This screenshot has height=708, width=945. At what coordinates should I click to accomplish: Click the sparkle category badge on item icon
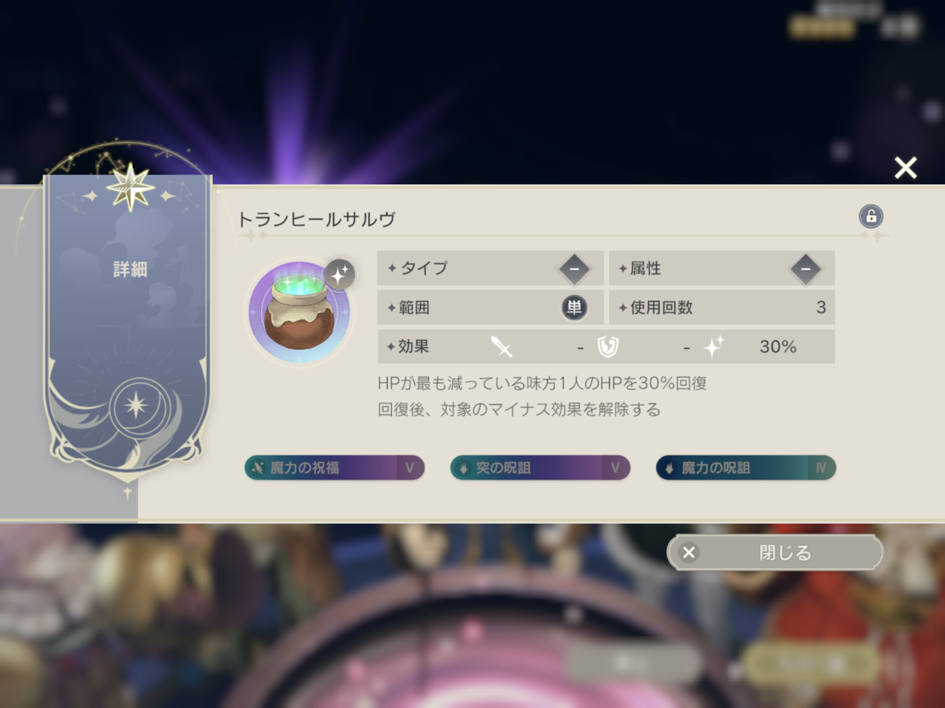[x=340, y=274]
